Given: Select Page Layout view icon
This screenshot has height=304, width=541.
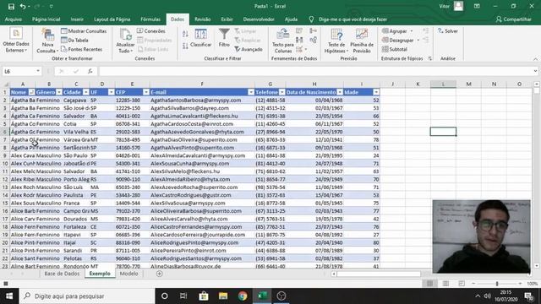Looking at the screenshot, I should click(445, 284).
